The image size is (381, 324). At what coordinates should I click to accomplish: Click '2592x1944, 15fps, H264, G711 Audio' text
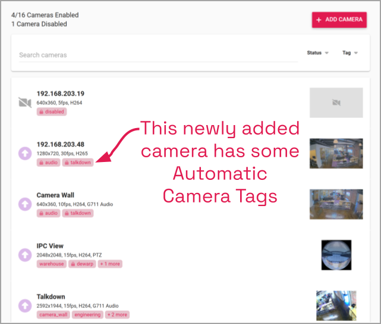[x=77, y=306]
